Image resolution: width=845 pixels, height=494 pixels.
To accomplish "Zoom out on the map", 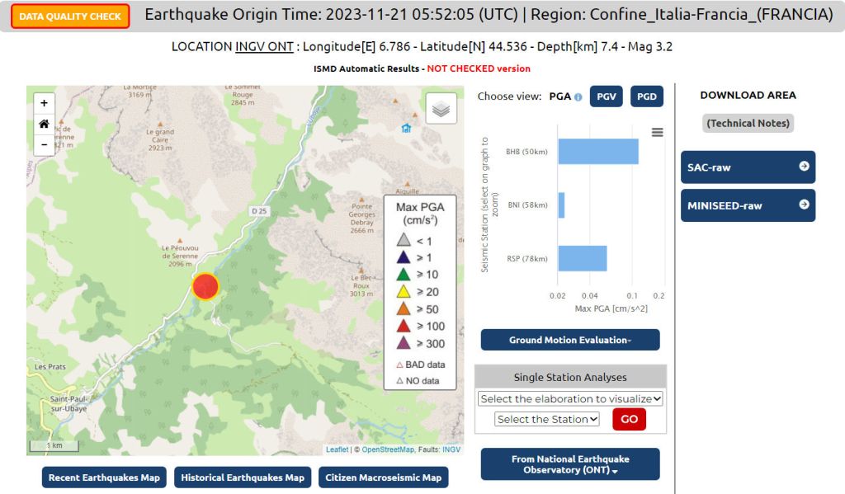I will click(44, 144).
